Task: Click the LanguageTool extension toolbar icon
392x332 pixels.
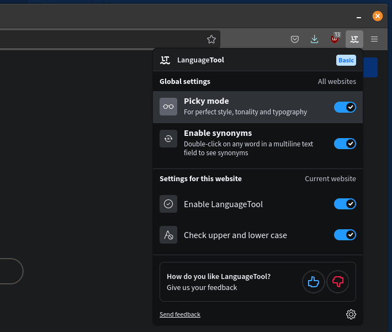Action: (354, 39)
